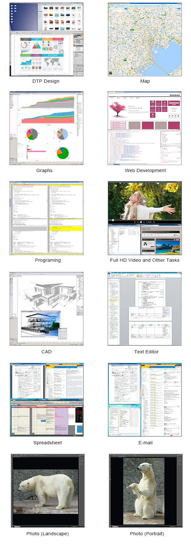
Task: Open the Text Editor screenshot thumbnail
Action: point(145,309)
